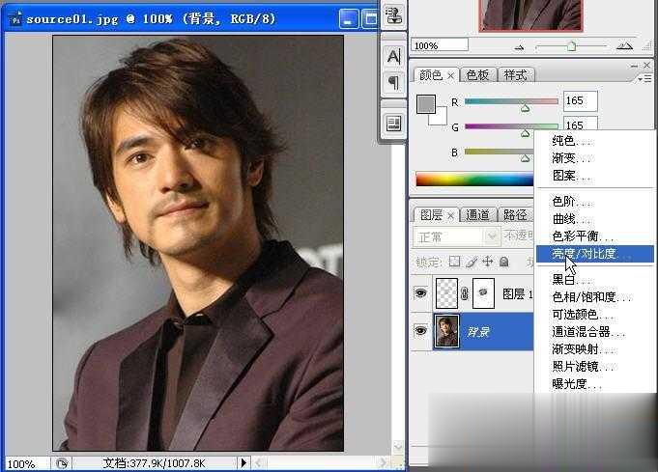
Task: Click the lock all padlock icon
Action: pos(504,262)
